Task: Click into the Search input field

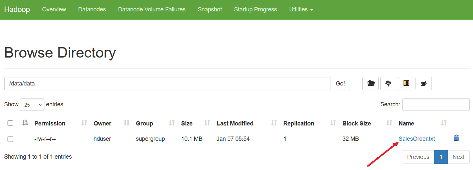Action: coord(436,105)
